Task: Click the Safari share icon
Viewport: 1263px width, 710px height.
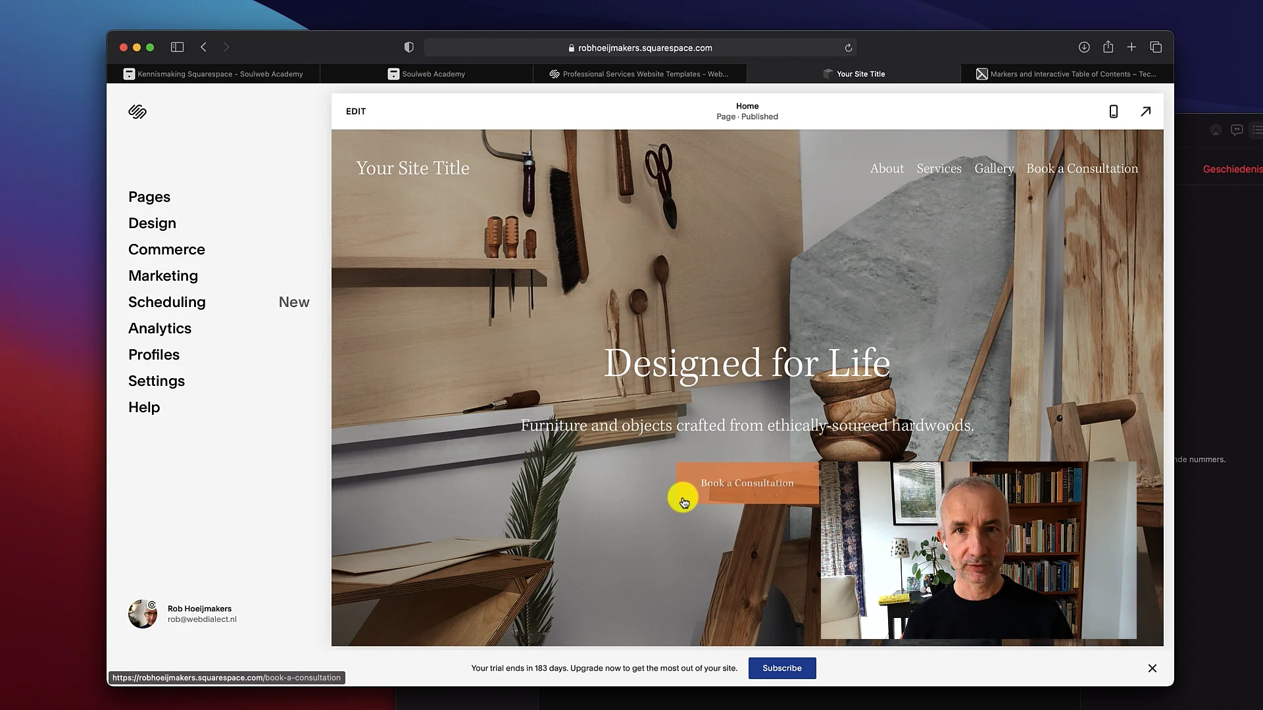Action: pos(1108,47)
